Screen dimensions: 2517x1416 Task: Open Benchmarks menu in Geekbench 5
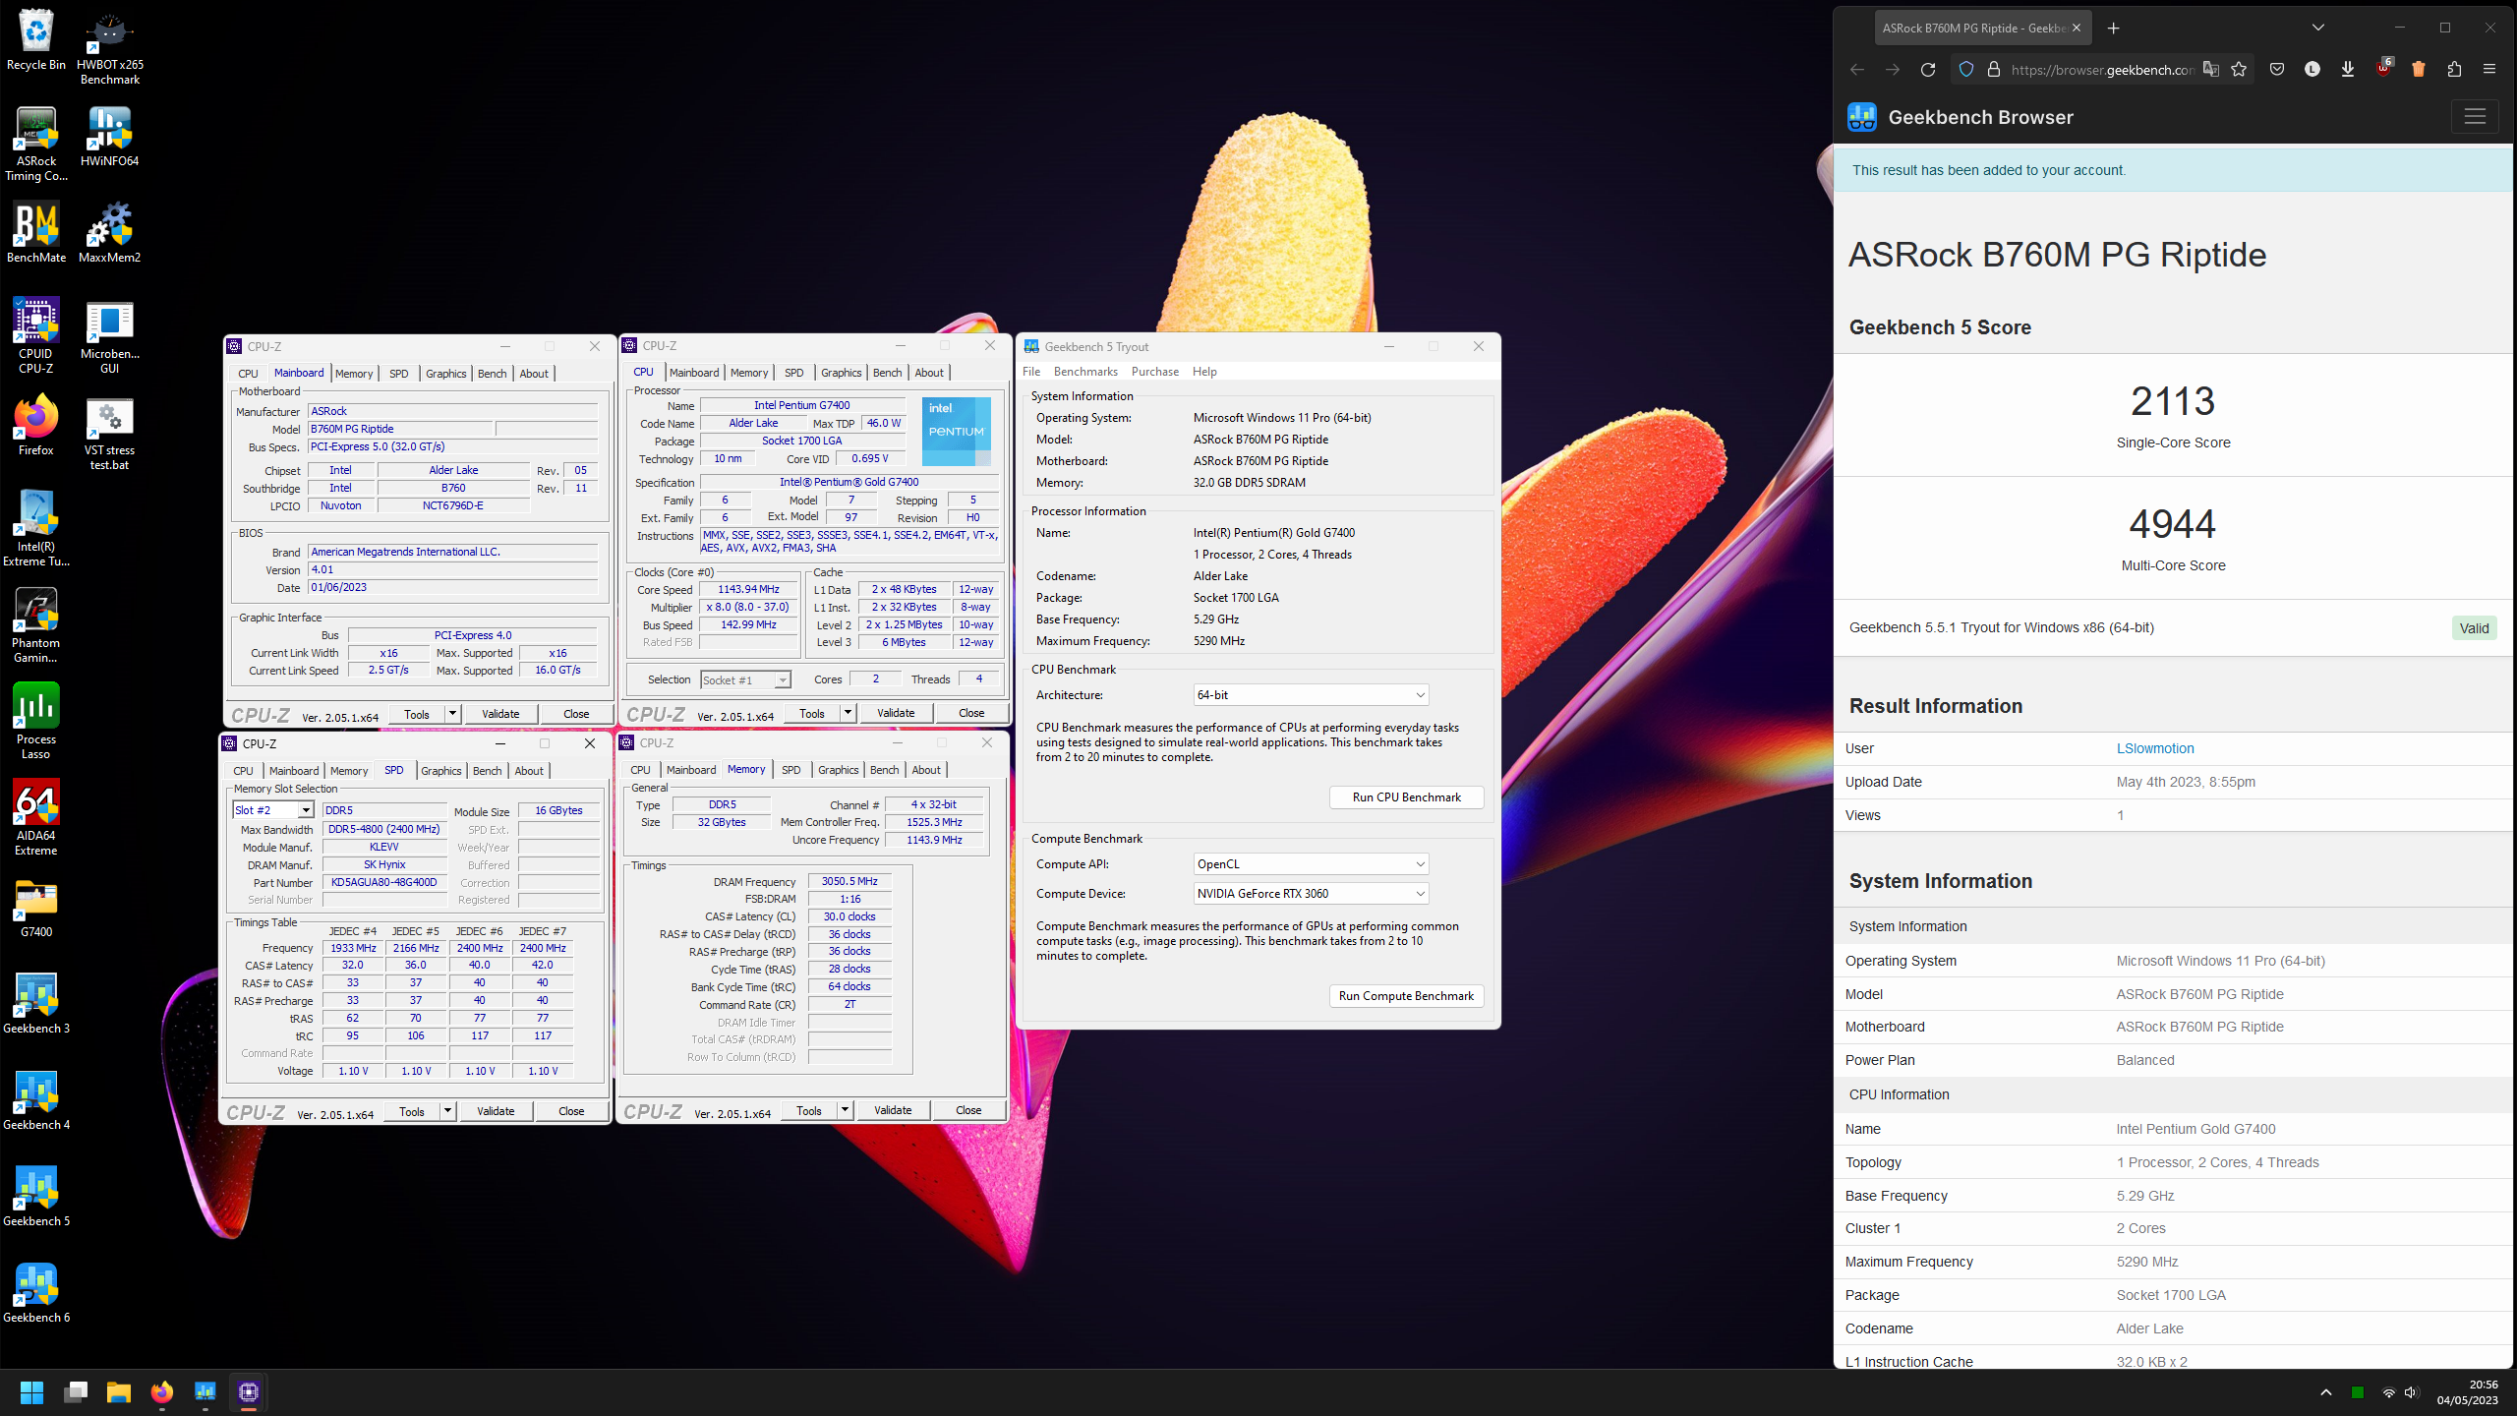pyautogui.click(x=1085, y=372)
